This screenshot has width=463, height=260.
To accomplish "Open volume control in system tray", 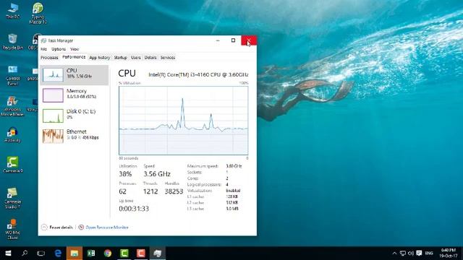I will coord(411,253).
